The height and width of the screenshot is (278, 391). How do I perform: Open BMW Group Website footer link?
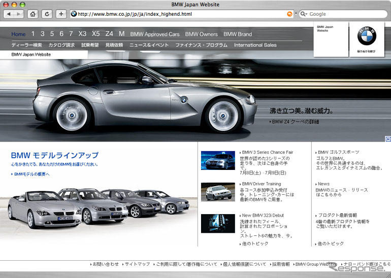(x=315, y=264)
